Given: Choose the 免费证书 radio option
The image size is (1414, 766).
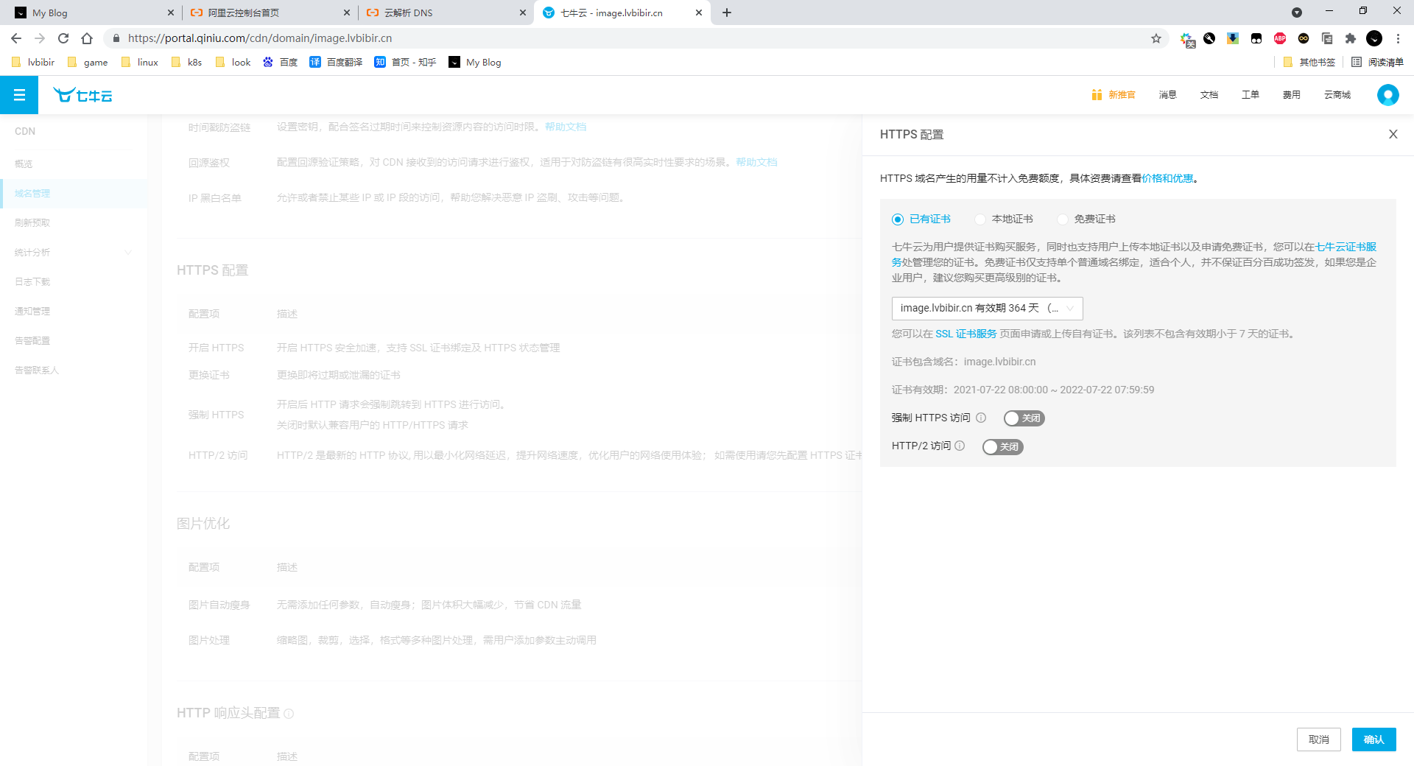Looking at the screenshot, I should [1063, 219].
